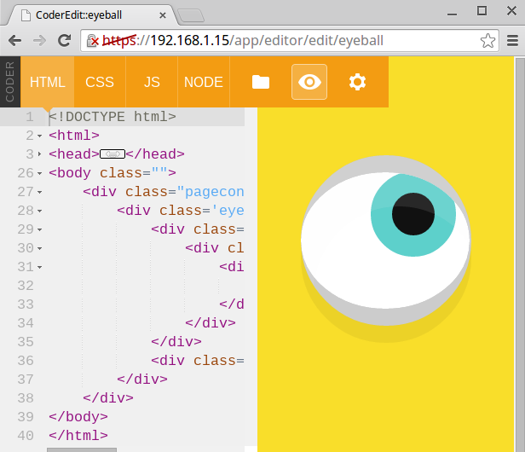Open the folder/media files icon

[261, 82]
